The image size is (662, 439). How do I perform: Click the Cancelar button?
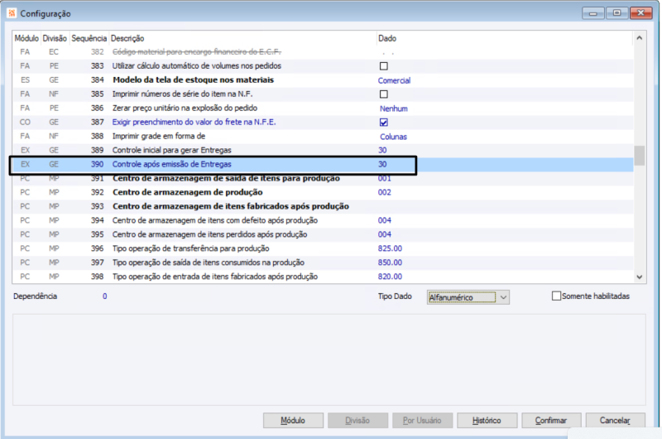[615, 421]
